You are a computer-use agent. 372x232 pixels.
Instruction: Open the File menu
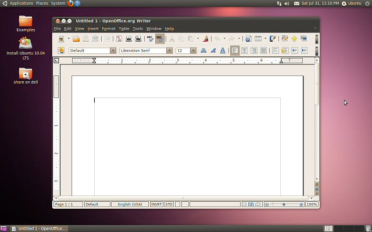(x=57, y=28)
